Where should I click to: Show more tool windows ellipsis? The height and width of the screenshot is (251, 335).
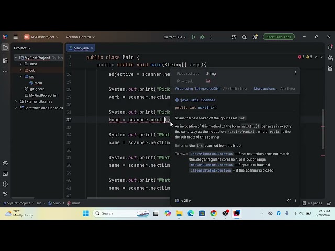coord(5,71)
